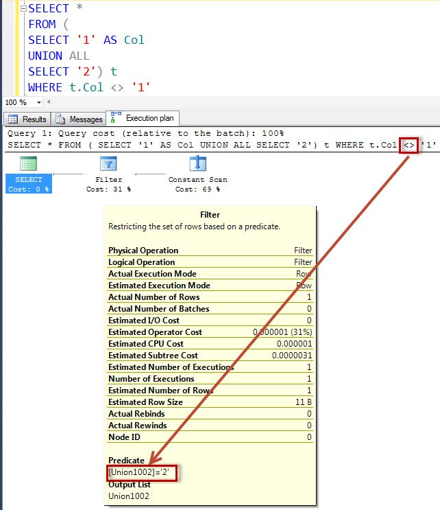Click the Actual Number of Rows row
Viewport: 440px width, 510px height.
[210, 297]
